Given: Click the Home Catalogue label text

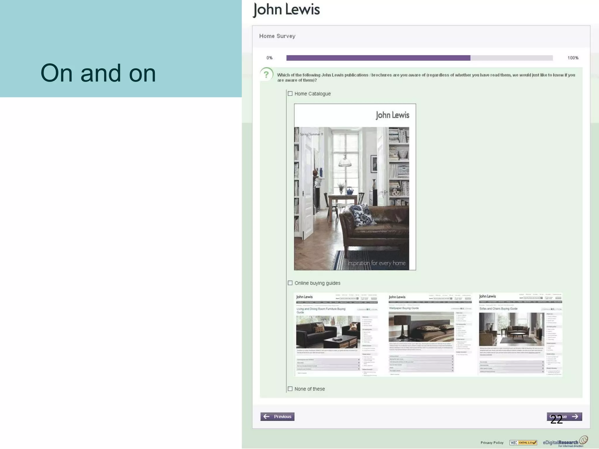Looking at the screenshot, I should pyautogui.click(x=312, y=94).
